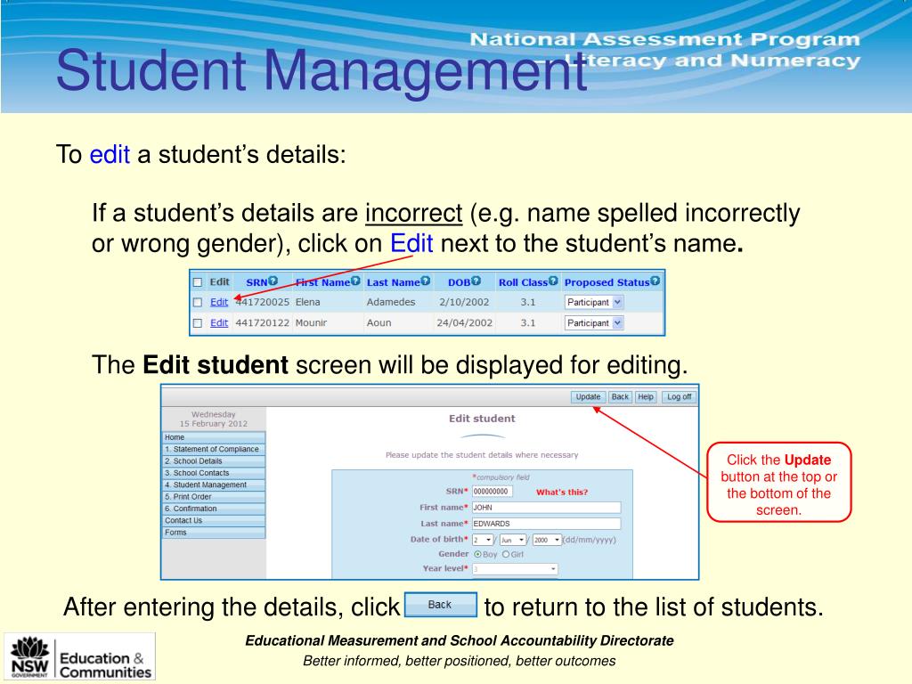Image resolution: width=912 pixels, height=684 pixels.
Task: Select the Boy gender radio button
Action: pos(477,554)
